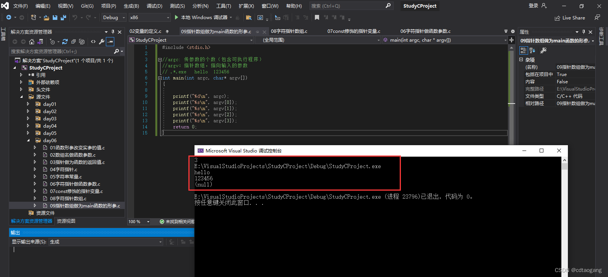The width and height of the screenshot is (608, 277).
Task: Click the open file folder icon
Action: (47, 18)
